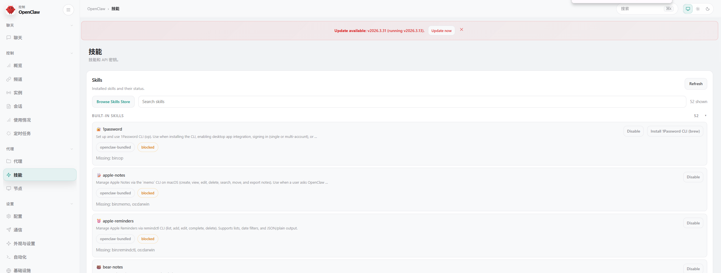
Task: Click the 1password openclaw-bundled tag
Action: click(x=115, y=147)
